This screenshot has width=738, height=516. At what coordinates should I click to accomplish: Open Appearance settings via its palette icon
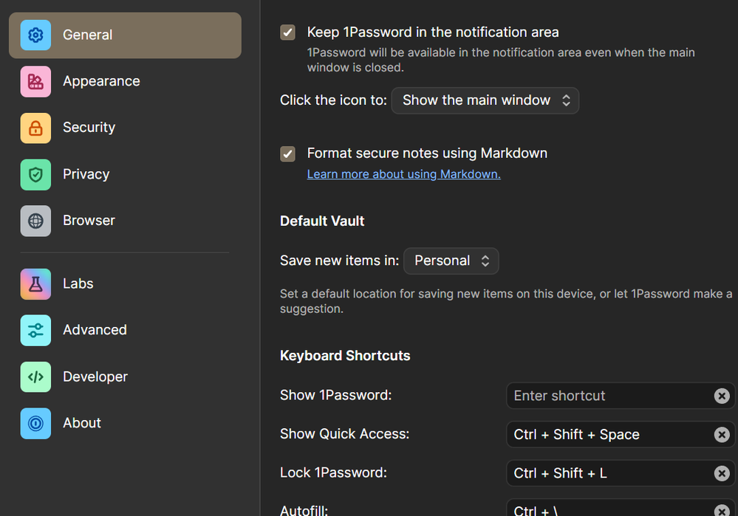click(x=35, y=81)
